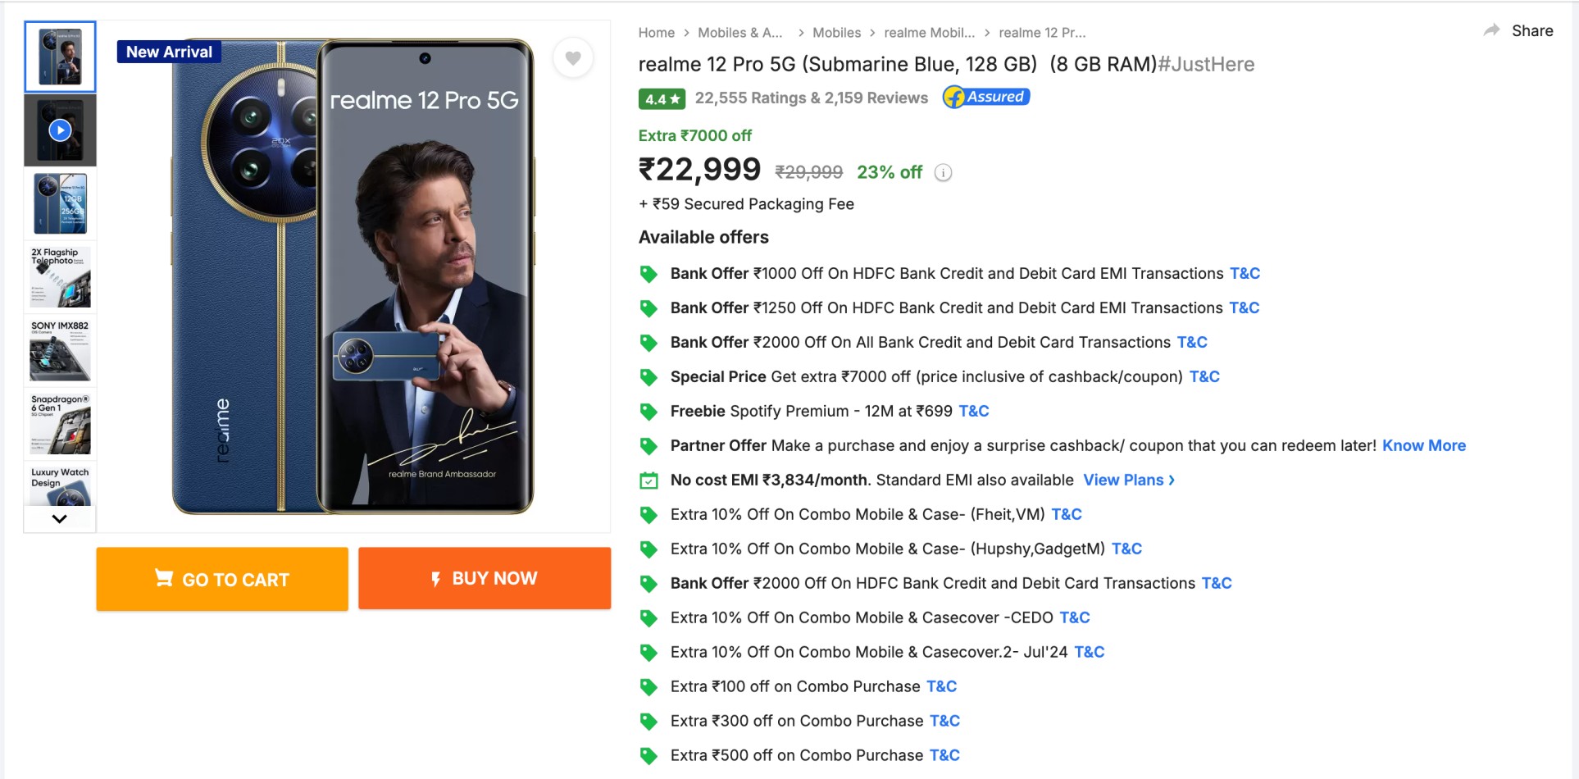Open ratings and reviews count link
The image size is (1579, 779).
tap(811, 98)
